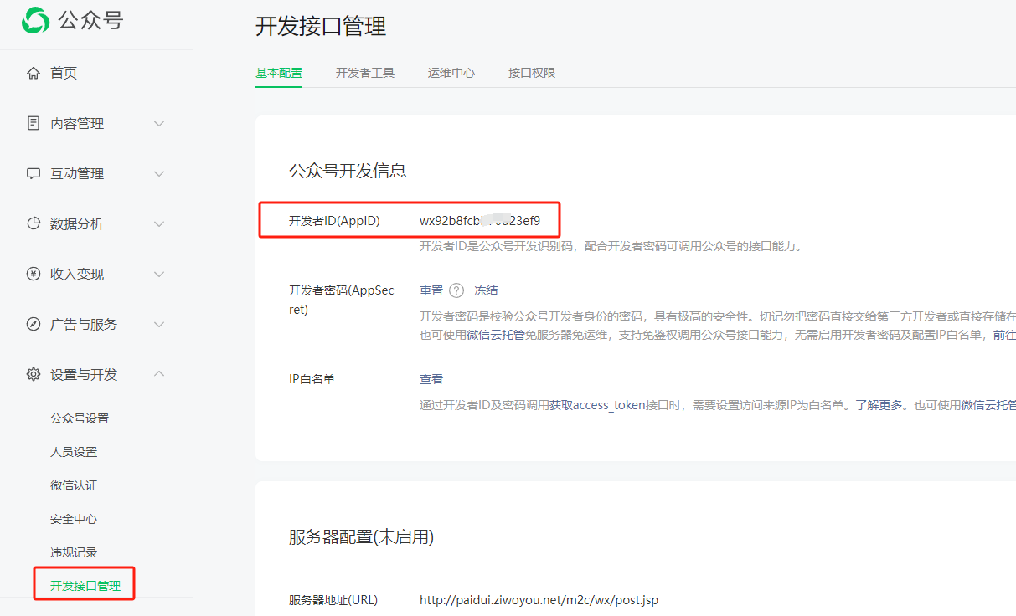Expand the 互动管理 chevron
The image size is (1016, 616).
tap(159, 173)
